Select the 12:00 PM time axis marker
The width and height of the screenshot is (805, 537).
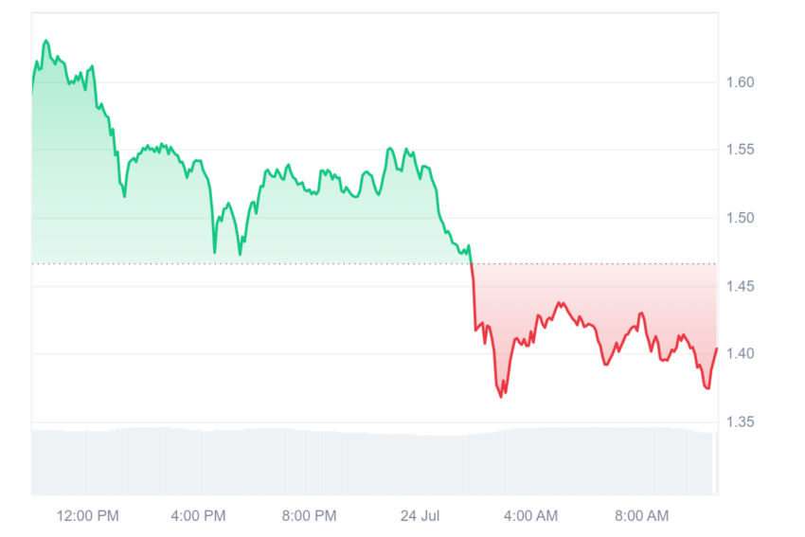(88, 515)
